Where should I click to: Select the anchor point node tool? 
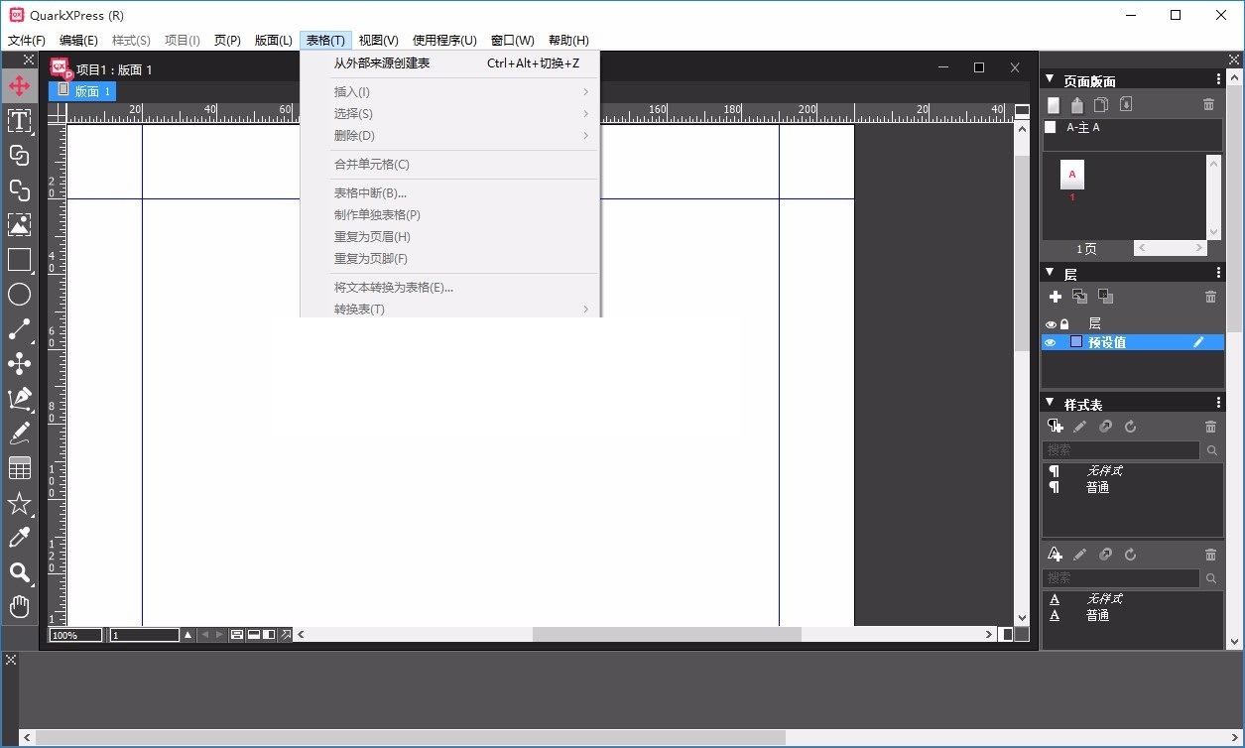coord(19,364)
